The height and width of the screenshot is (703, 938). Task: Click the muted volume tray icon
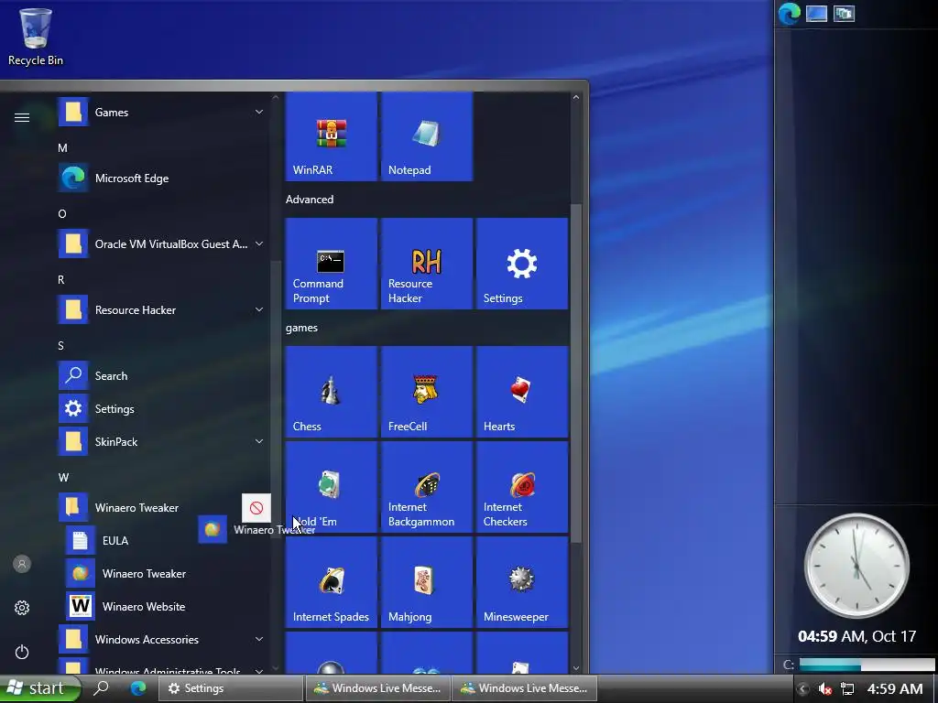(825, 688)
